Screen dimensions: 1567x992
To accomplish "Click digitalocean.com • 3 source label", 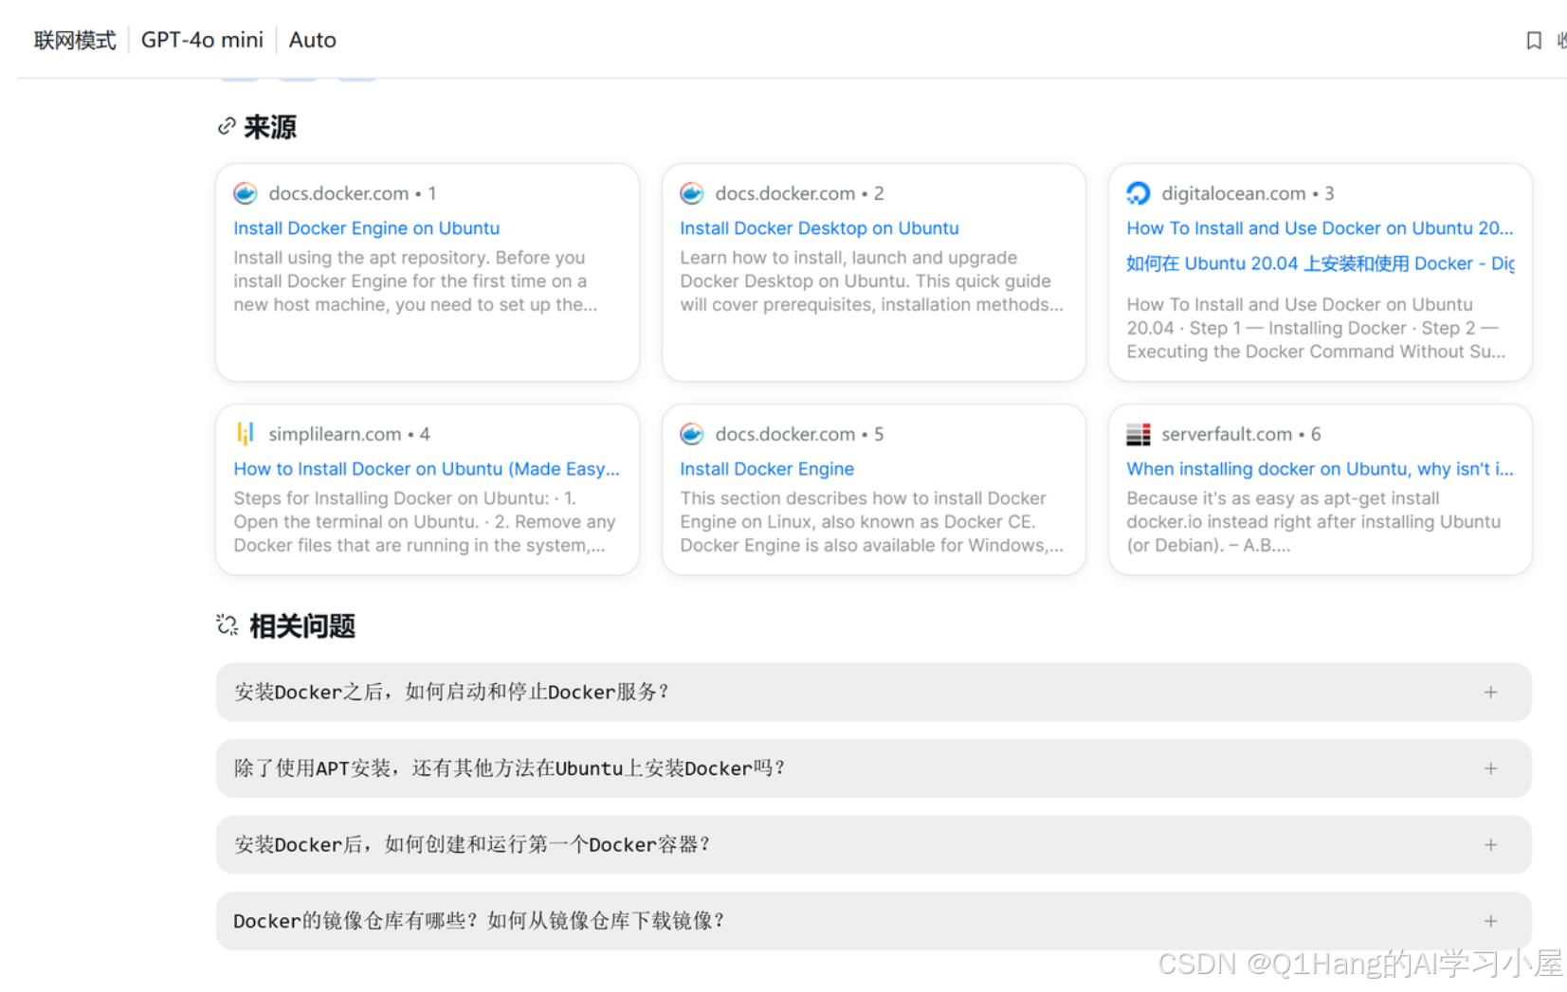I will (x=1248, y=193).
